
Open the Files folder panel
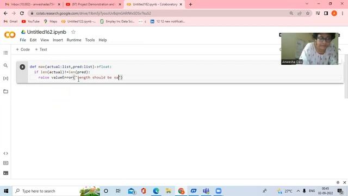[x=6, y=91]
